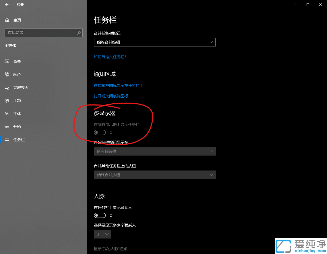
Task: Click 选择哪些图标显示在任务栏上 link
Action: point(118,85)
